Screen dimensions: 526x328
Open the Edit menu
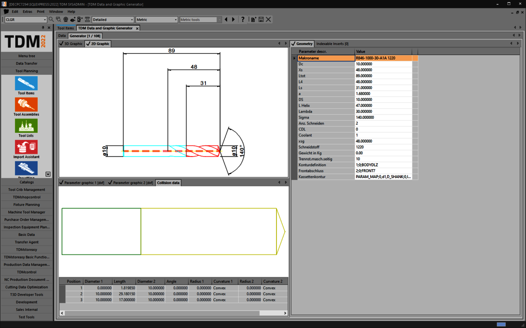click(15, 11)
